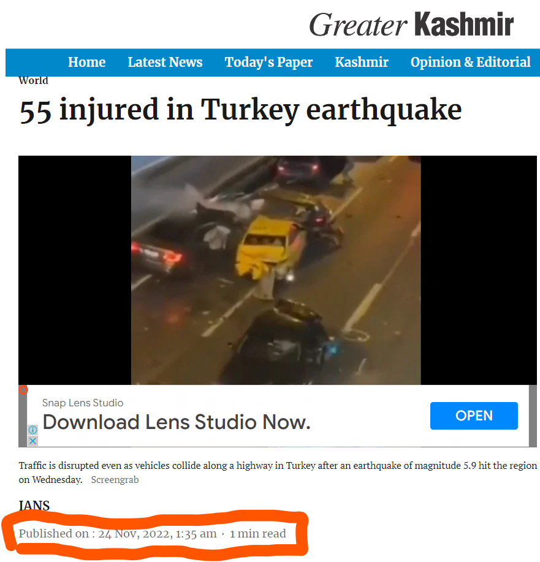
Task: Click the 55 injured in Turkey earthquake headline
Action: 240,110
